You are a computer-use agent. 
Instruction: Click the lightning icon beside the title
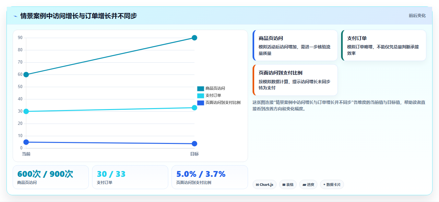point(15,16)
